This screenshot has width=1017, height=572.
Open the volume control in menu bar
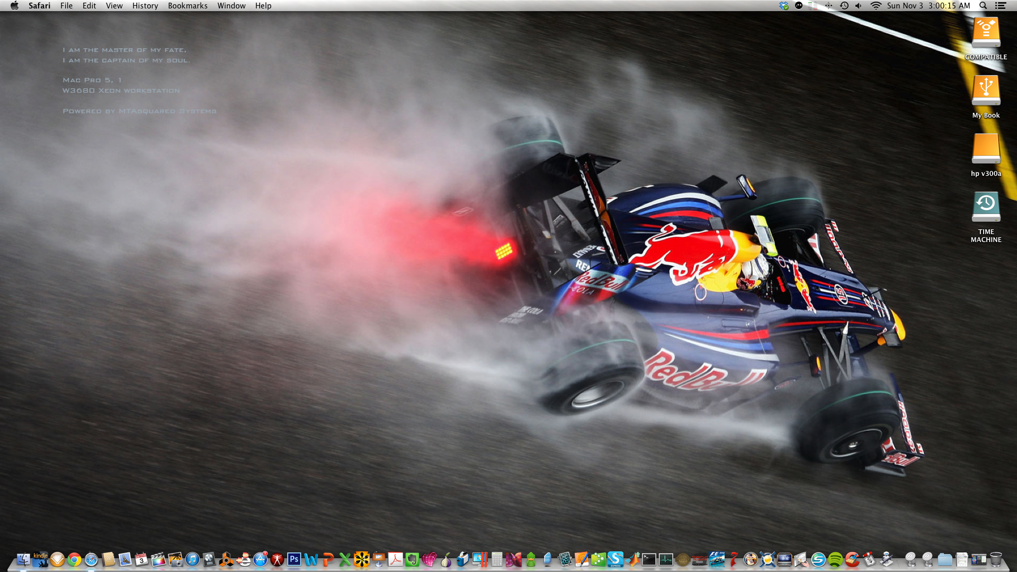[x=859, y=6]
